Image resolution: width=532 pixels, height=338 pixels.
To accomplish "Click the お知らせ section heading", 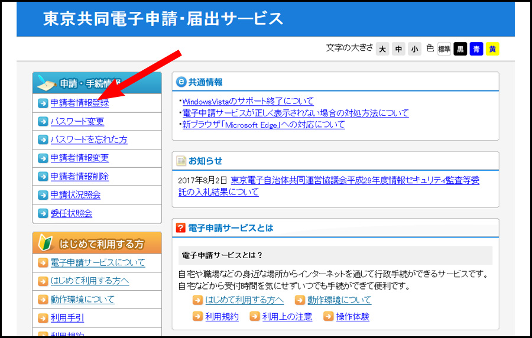I will coord(205,161).
